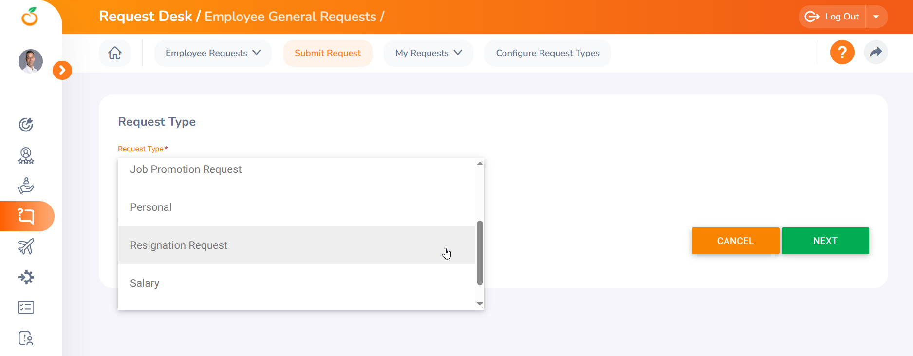Go to the home page icon
Screen dimensions: 913x356
click(x=115, y=53)
